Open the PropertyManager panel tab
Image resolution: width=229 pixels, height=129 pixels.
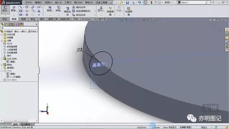click(7, 24)
